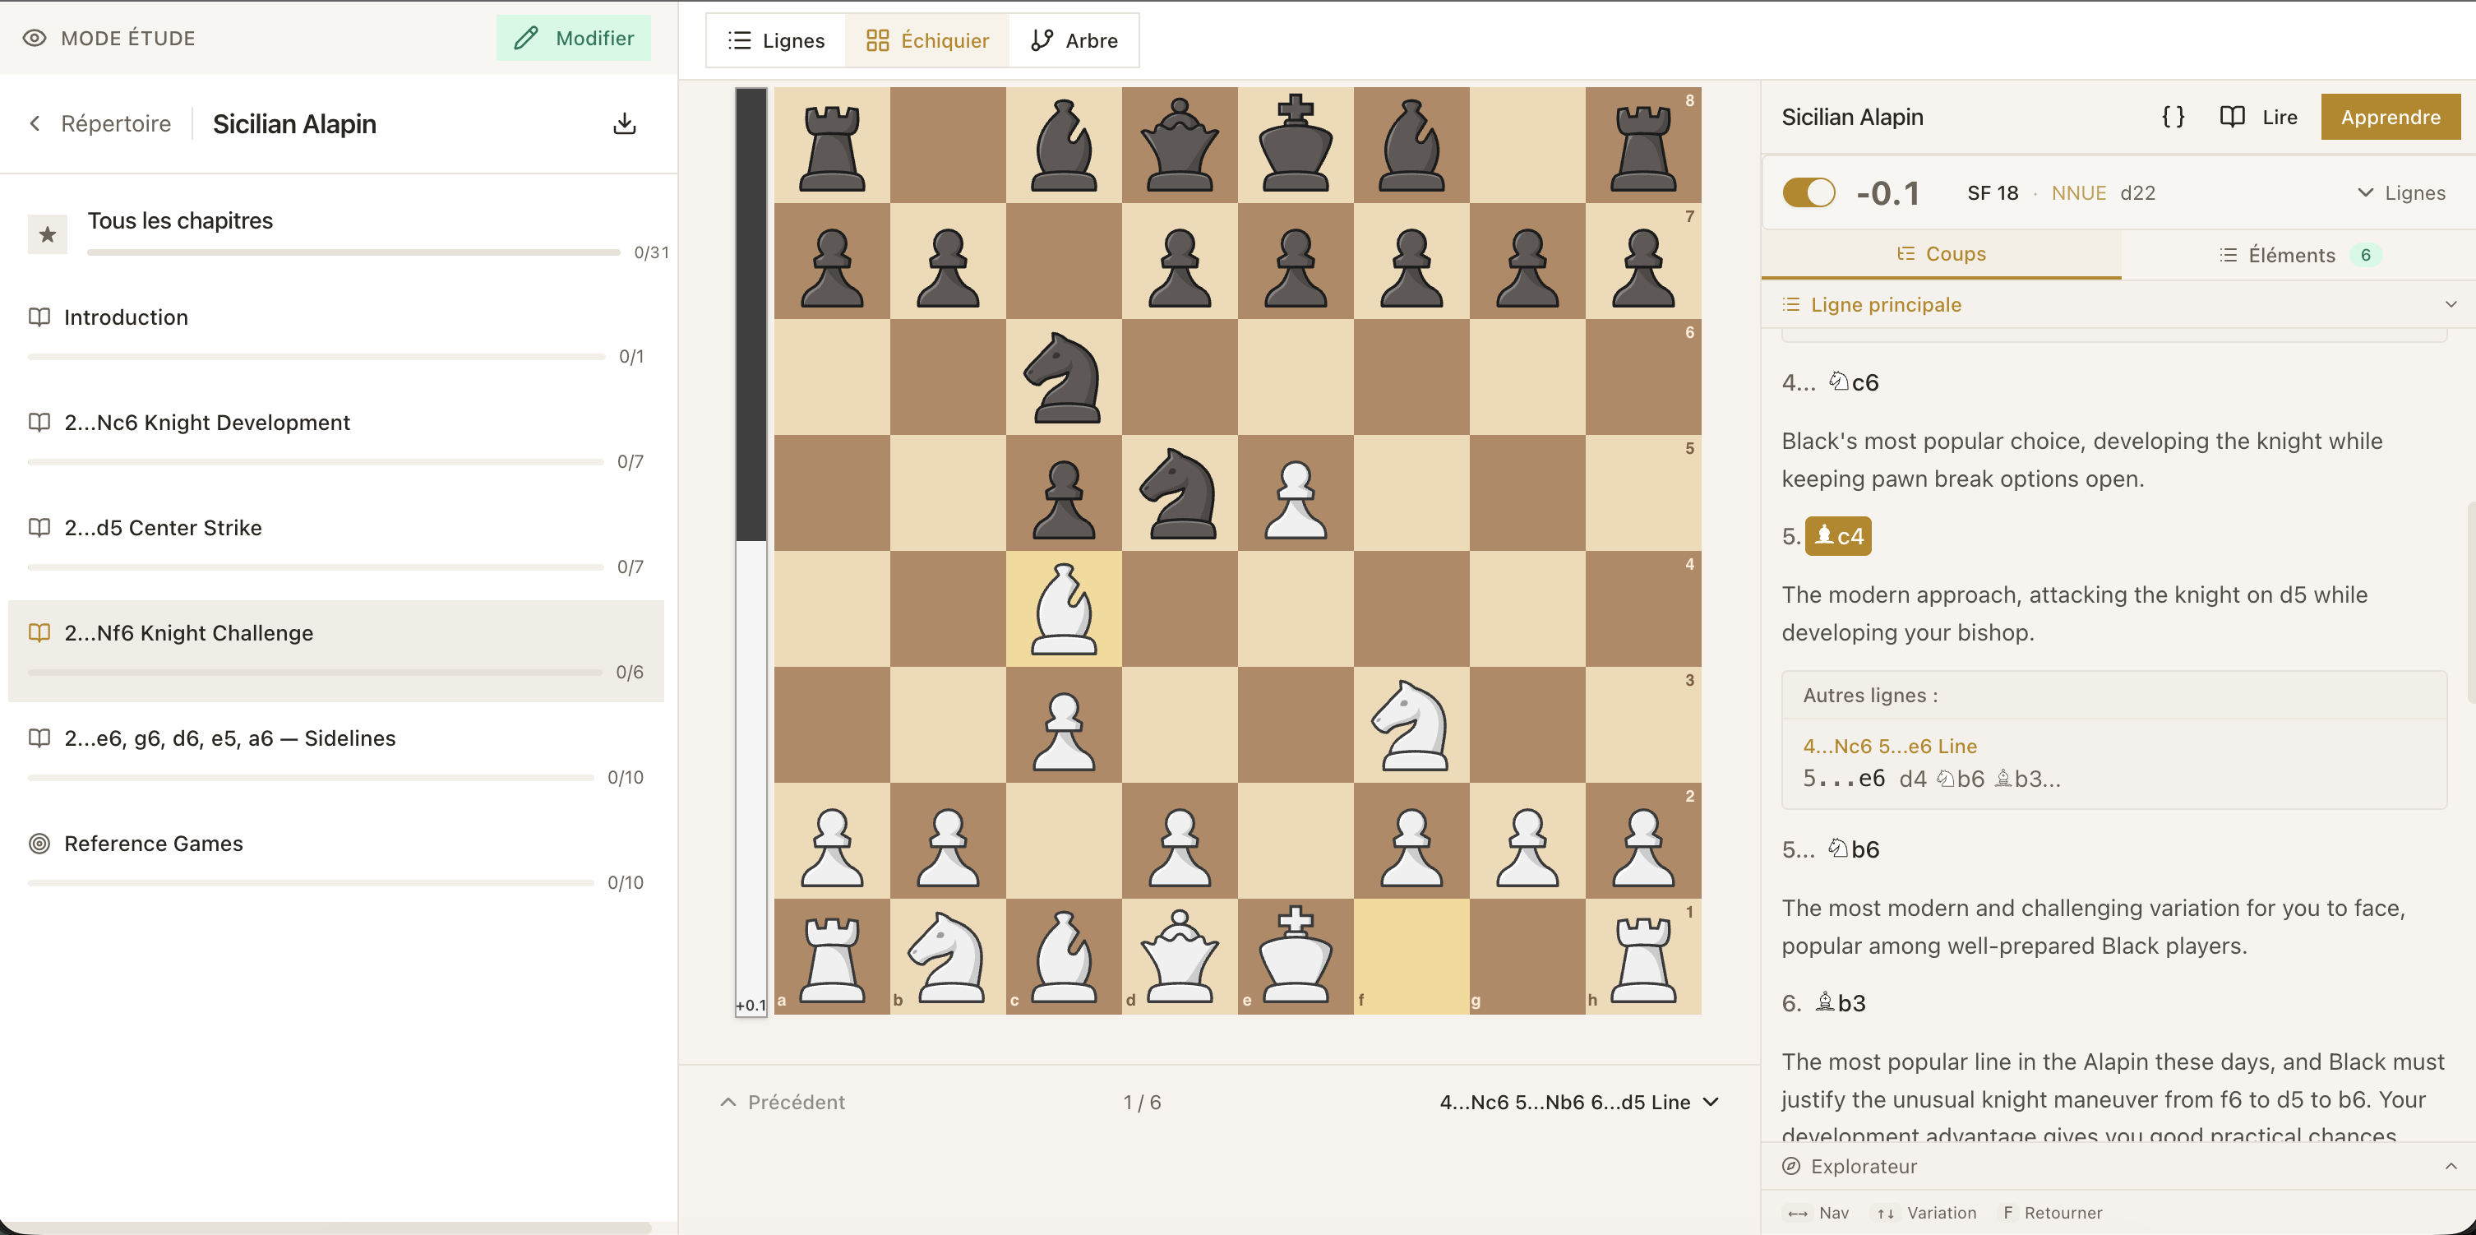Click the white queen on d1

coord(1179,956)
